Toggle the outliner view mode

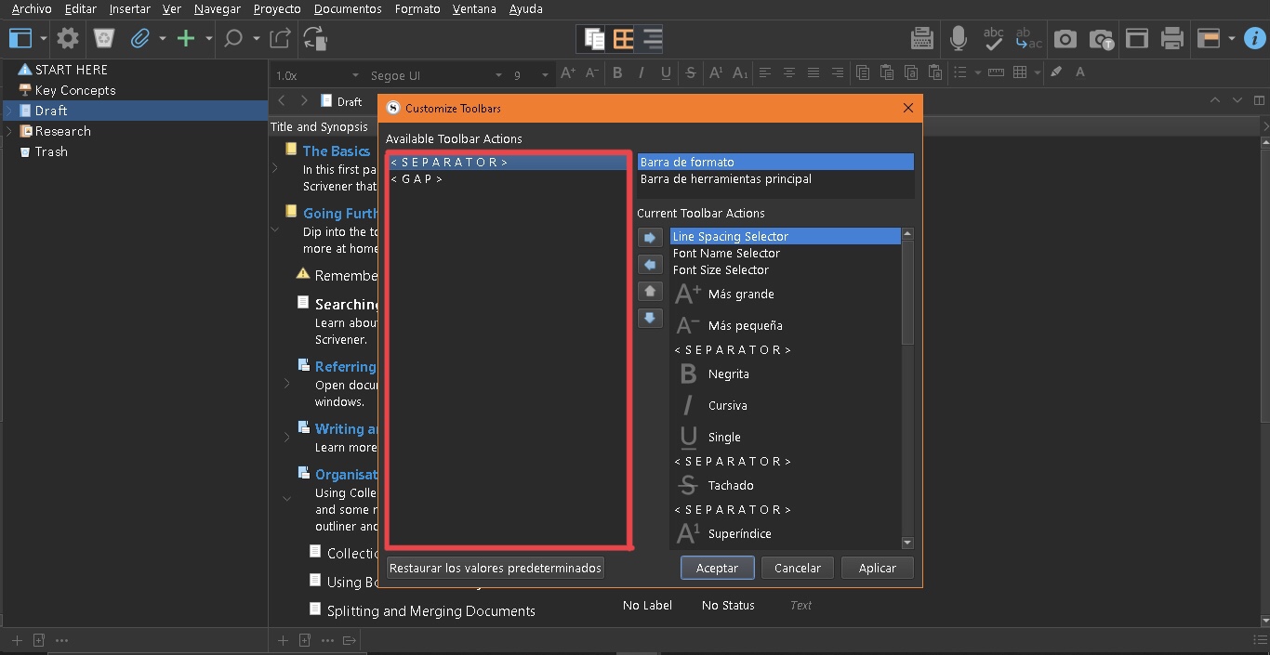pyautogui.click(x=653, y=39)
